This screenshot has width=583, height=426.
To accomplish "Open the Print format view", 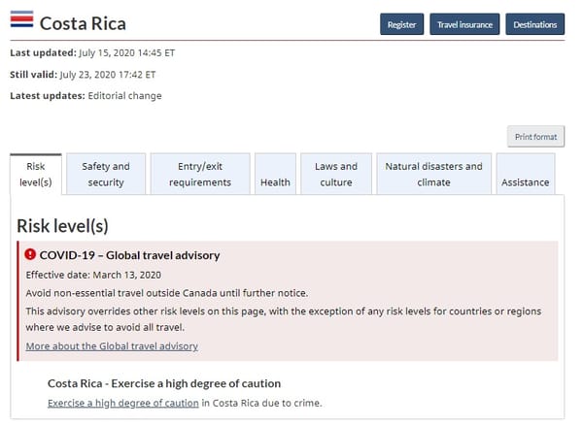I will click(535, 137).
